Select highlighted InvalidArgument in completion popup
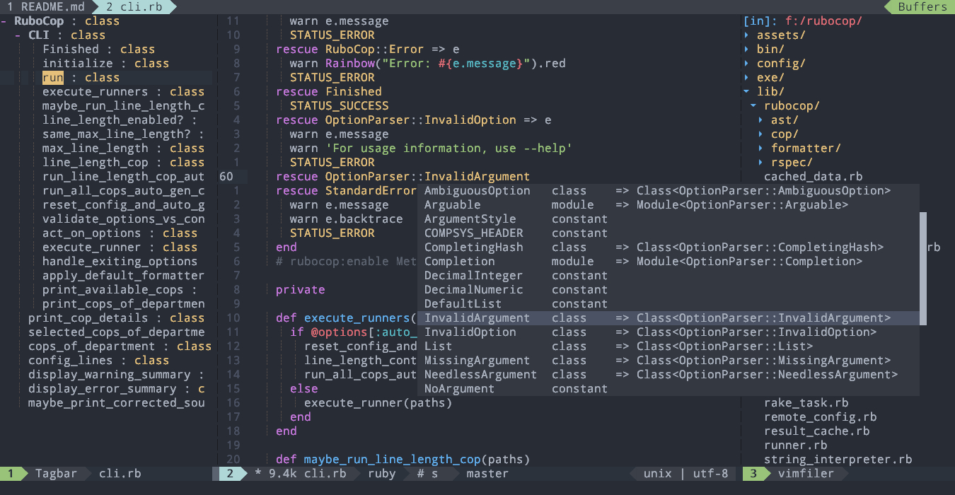The height and width of the screenshot is (495, 955). (x=668, y=318)
